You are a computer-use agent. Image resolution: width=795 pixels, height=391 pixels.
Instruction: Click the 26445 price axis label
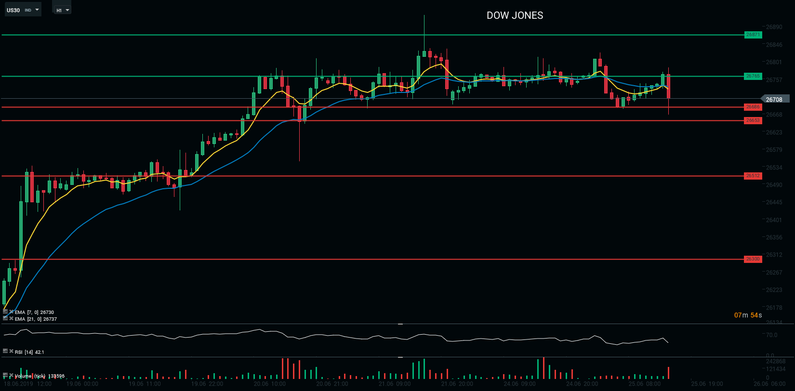pyautogui.click(x=774, y=202)
